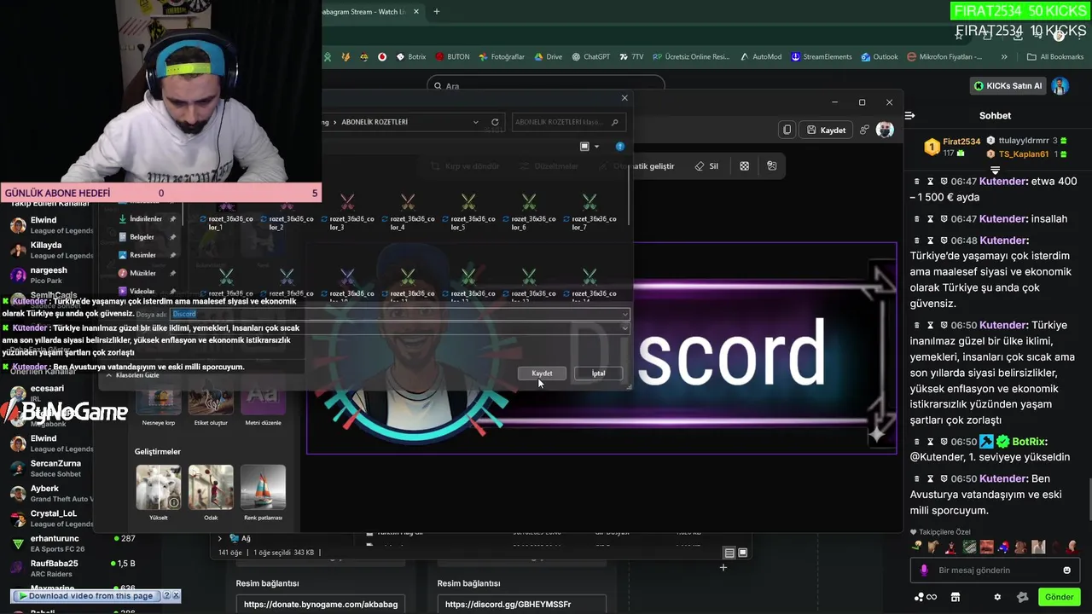Collapse the Sohbet chat panel arrow
This screenshot has width=1092, height=614.
909,115
